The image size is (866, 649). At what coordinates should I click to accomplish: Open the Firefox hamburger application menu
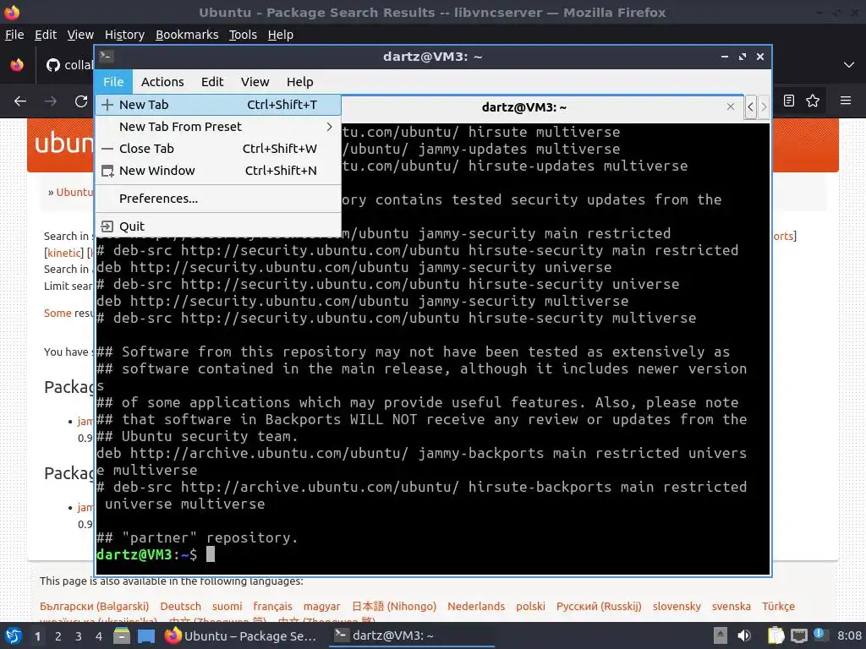pyautogui.click(x=846, y=101)
